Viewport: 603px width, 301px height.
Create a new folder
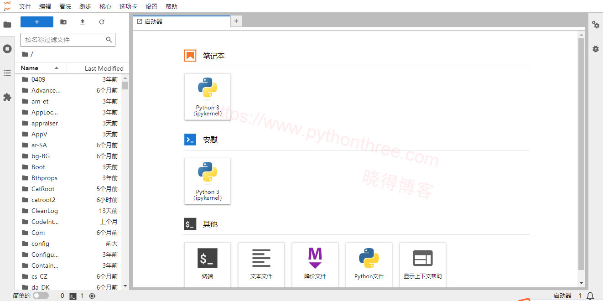[63, 22]
